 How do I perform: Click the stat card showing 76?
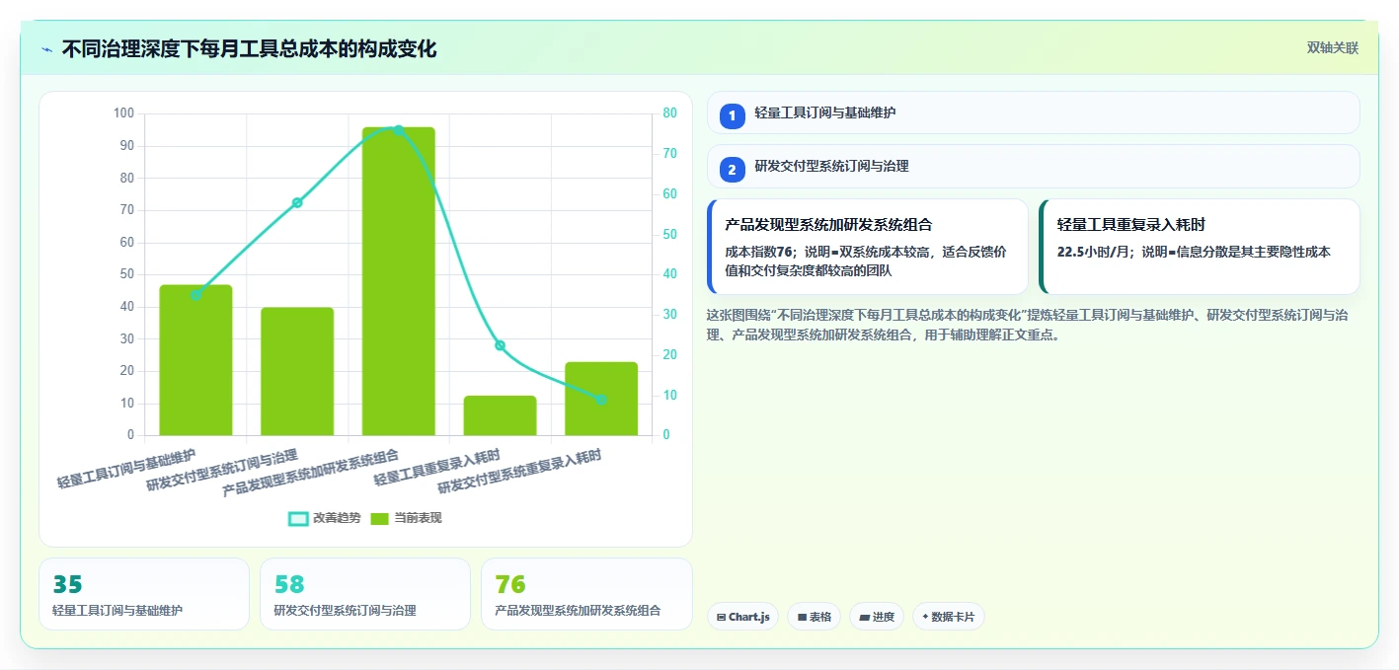point(586,594)
